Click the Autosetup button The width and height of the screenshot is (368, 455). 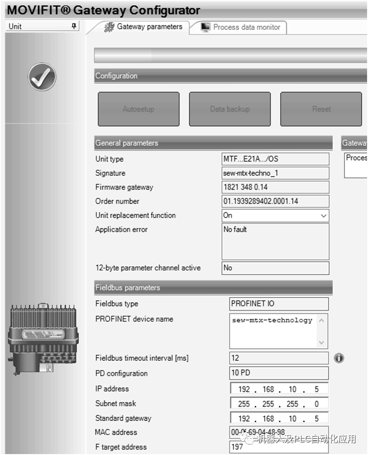(139, 109)
